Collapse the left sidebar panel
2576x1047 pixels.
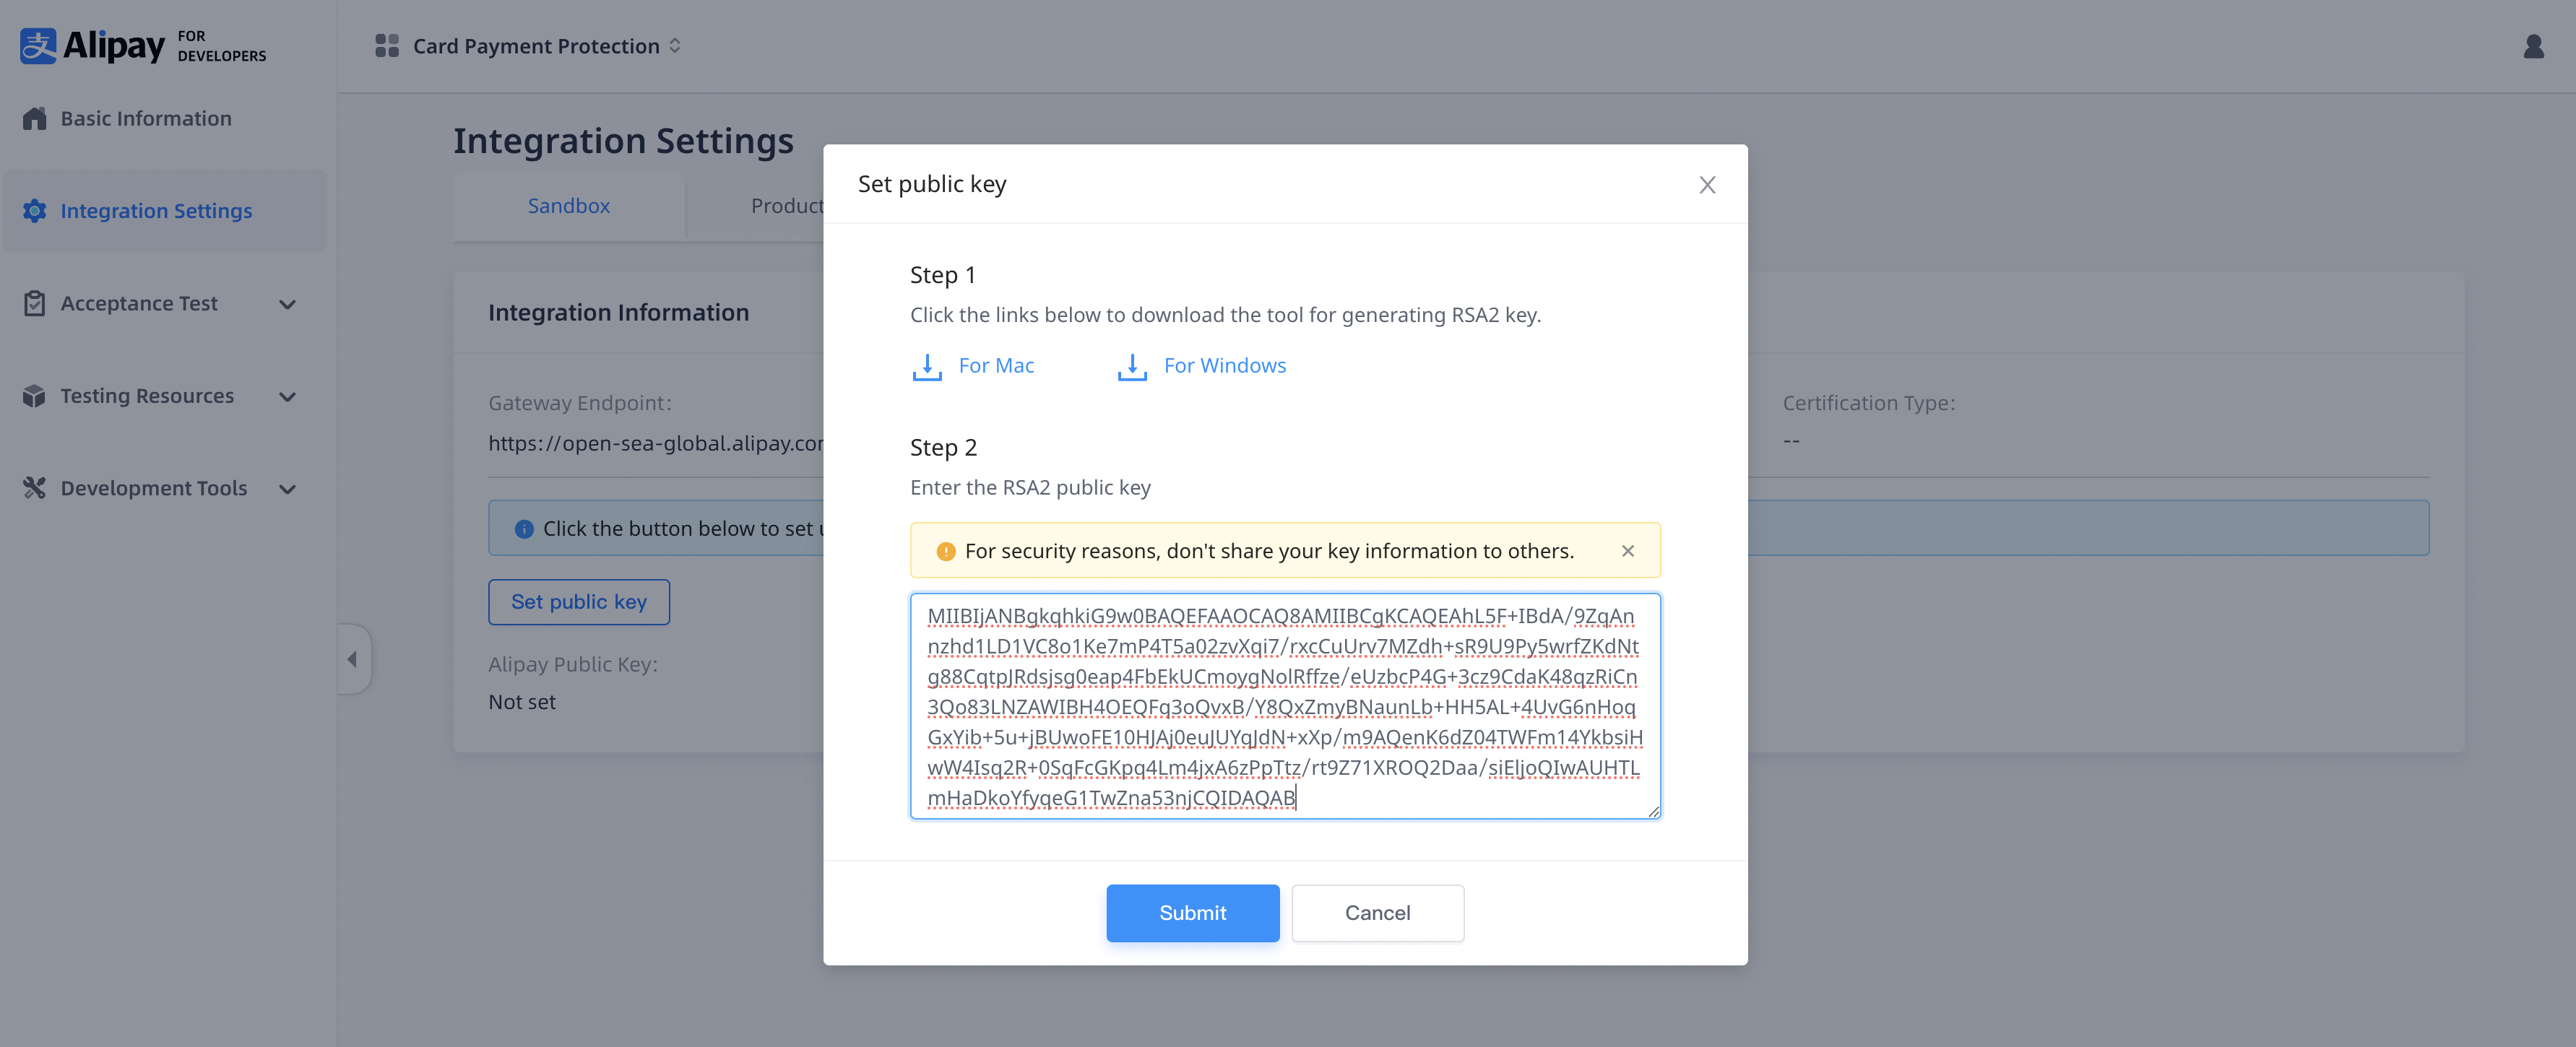(x=353, y=659)
